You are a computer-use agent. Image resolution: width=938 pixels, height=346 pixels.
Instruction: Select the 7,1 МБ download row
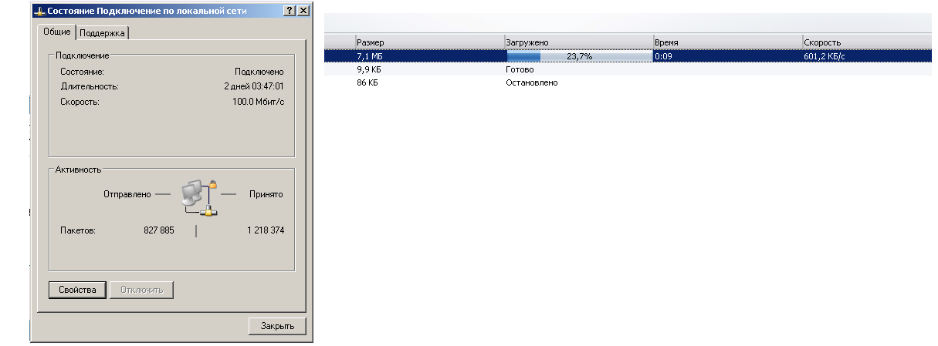coord(628,56)
